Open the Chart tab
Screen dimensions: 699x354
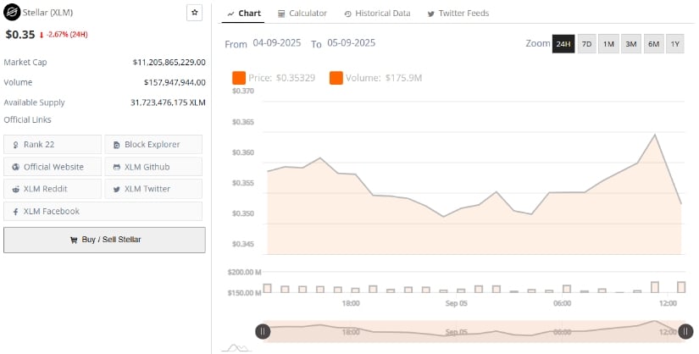[x=243, y=14]
